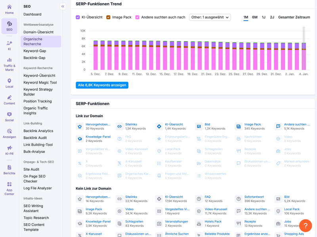Open the KI sparkle icon in sidebar
The height and width of the screenshot is (237, 317).
pos(9,43)
